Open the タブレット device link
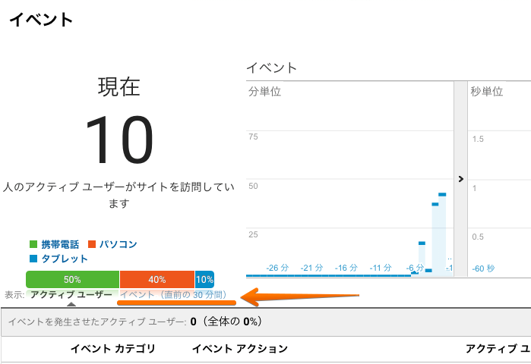 pyautogui.click(x=65, y=259)
